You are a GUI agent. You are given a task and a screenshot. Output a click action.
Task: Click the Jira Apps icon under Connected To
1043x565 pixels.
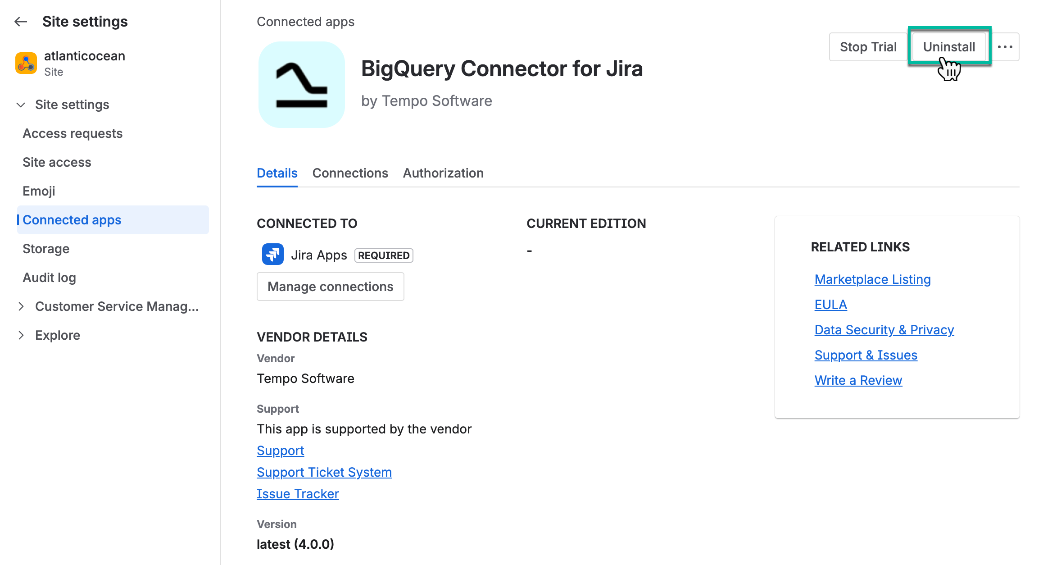click(x=272, y=254)
